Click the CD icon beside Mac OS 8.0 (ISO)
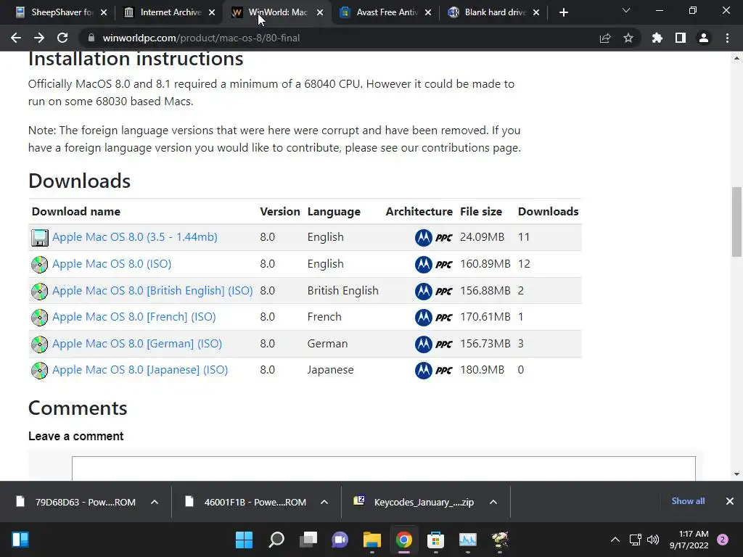Image resolution: width=743 pixels, height=557 pixels. coord(40,264)
